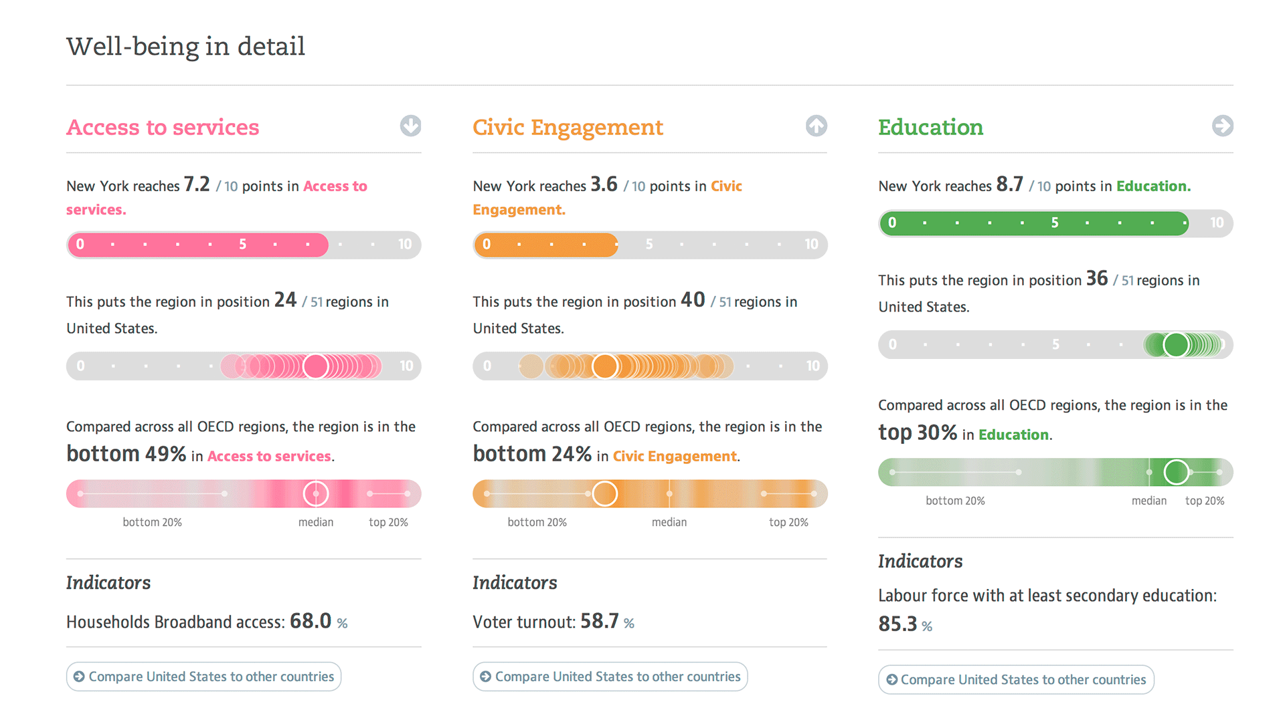The image size is (1285, 722).
Task: Click the pink OECD percentile marker circle
Action: (x=316, y=494)
